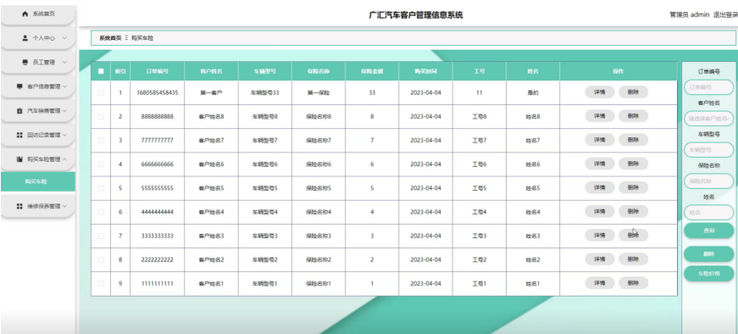Click the icon beside 员工管理

click(25, 62)
